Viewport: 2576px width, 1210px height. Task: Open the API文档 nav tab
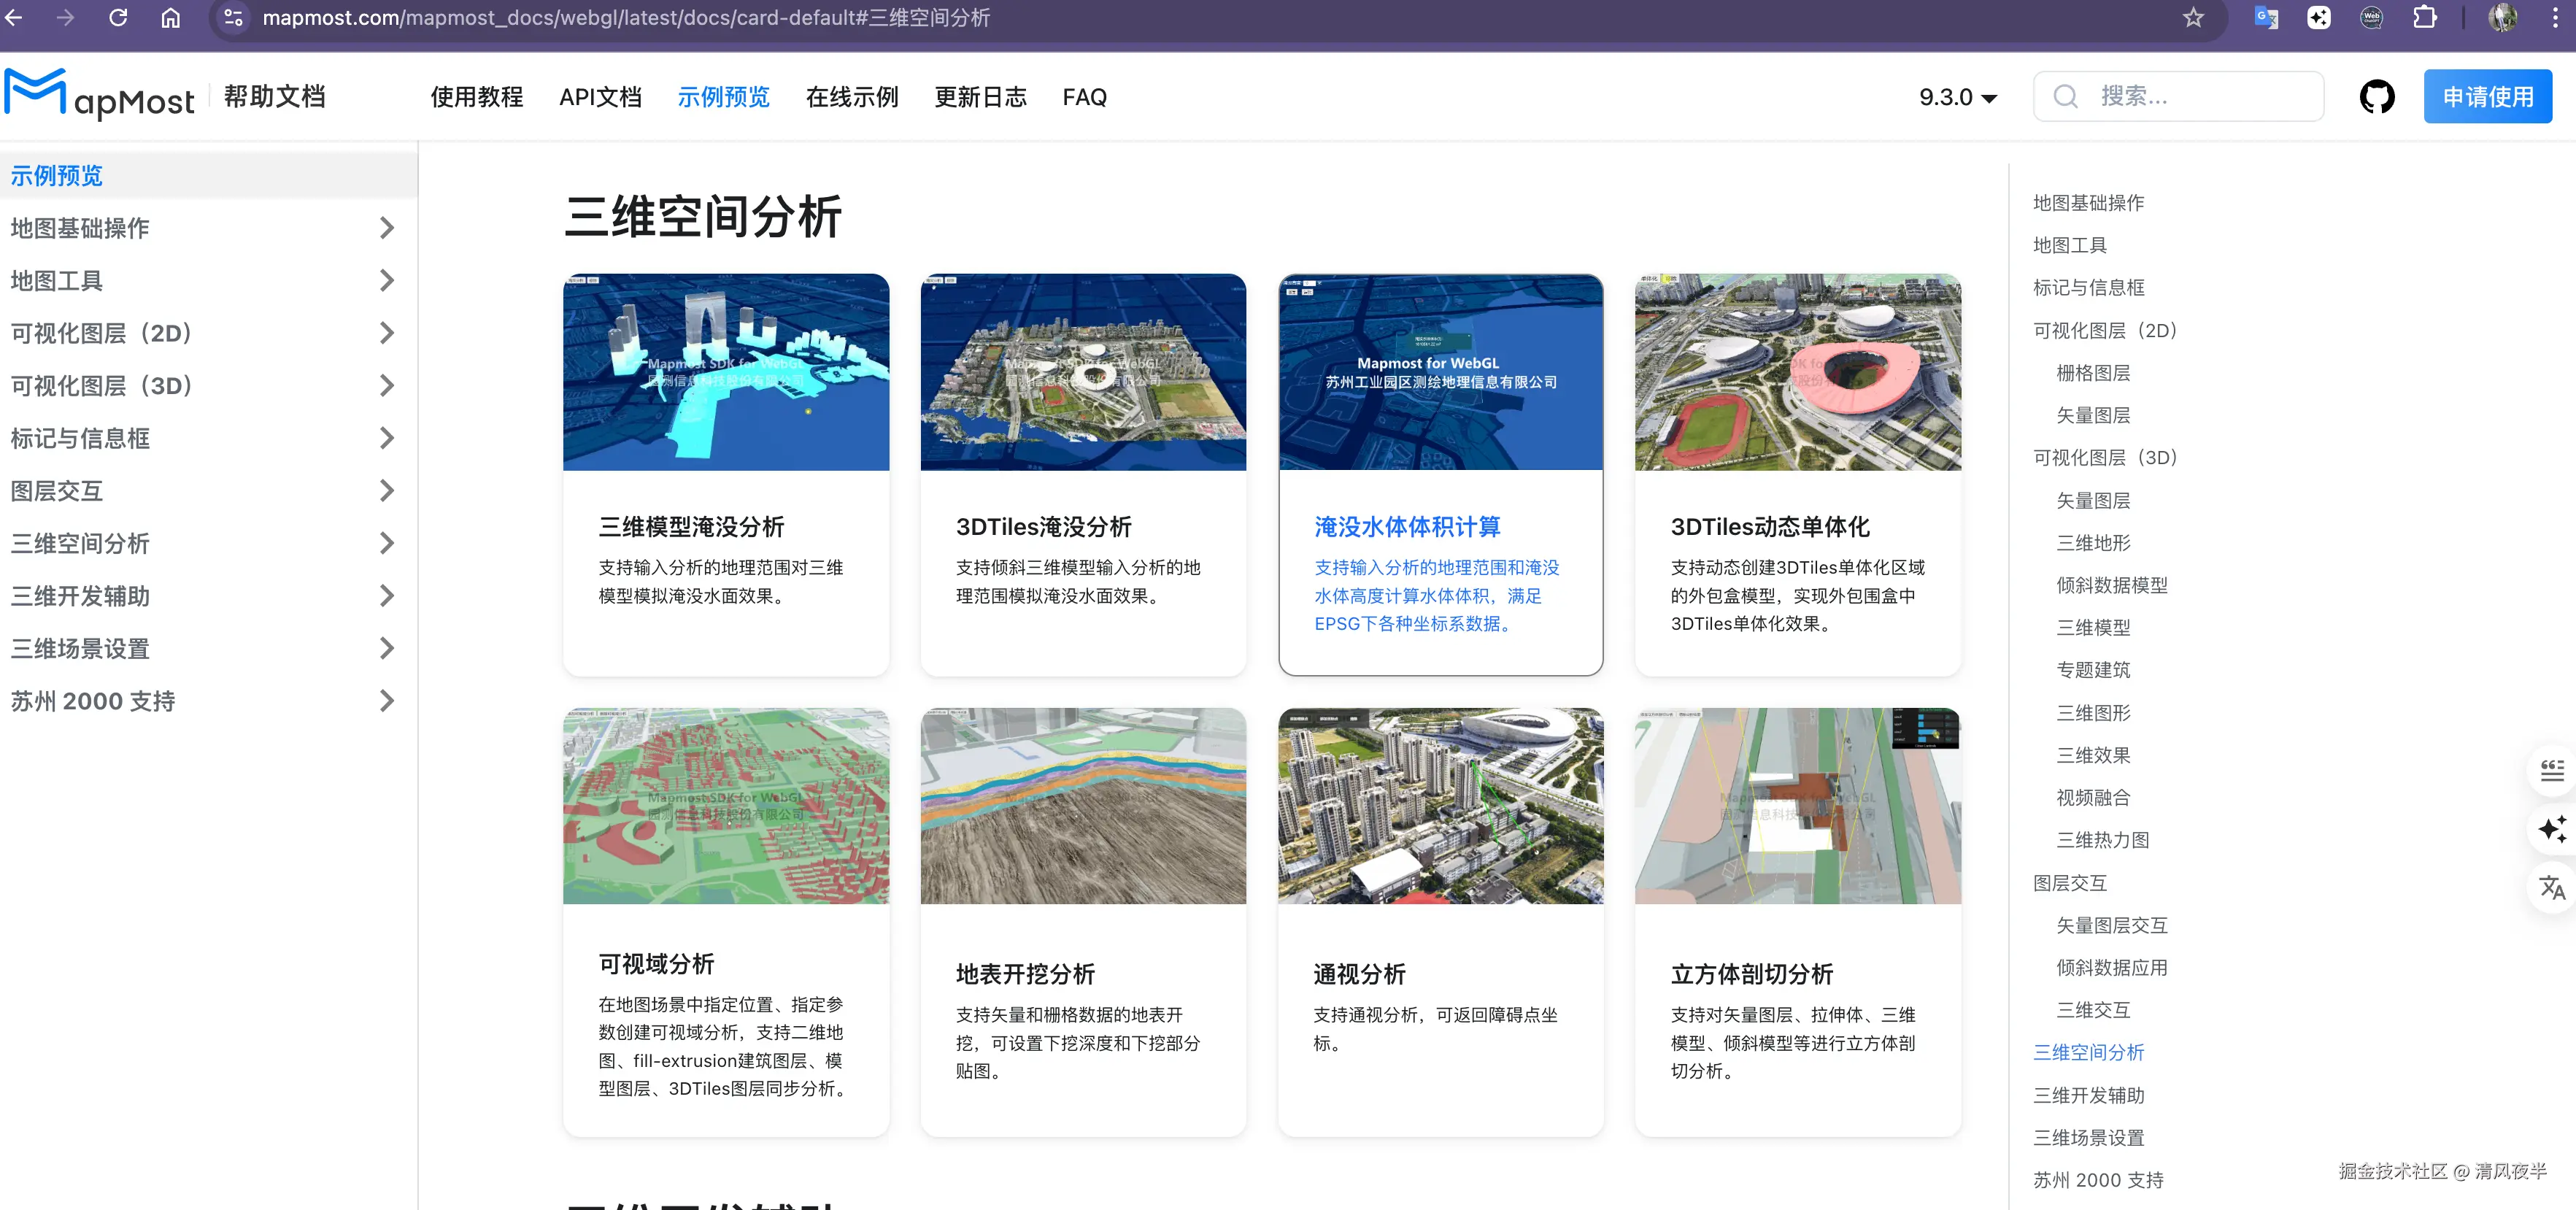[x=600, y=97]
